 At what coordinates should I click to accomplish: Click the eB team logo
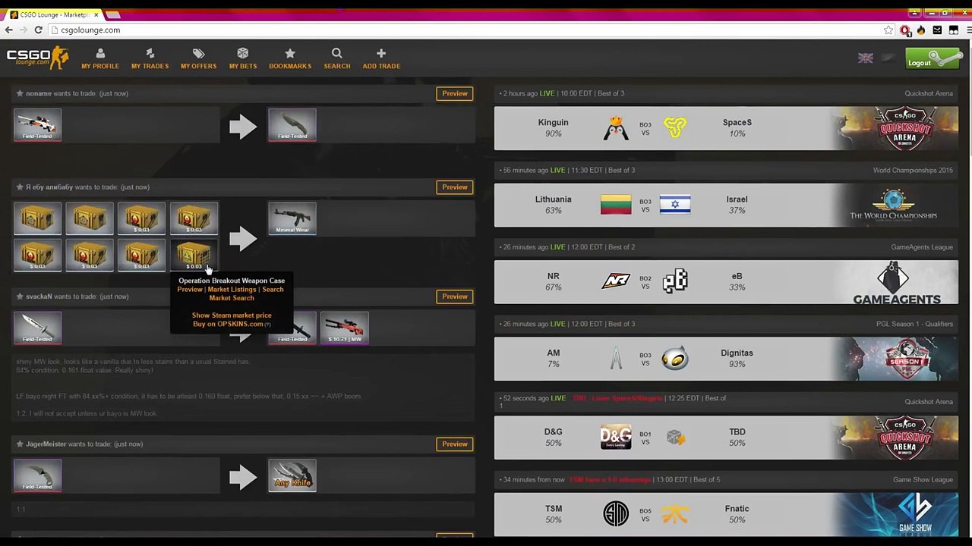pos(675,281)
